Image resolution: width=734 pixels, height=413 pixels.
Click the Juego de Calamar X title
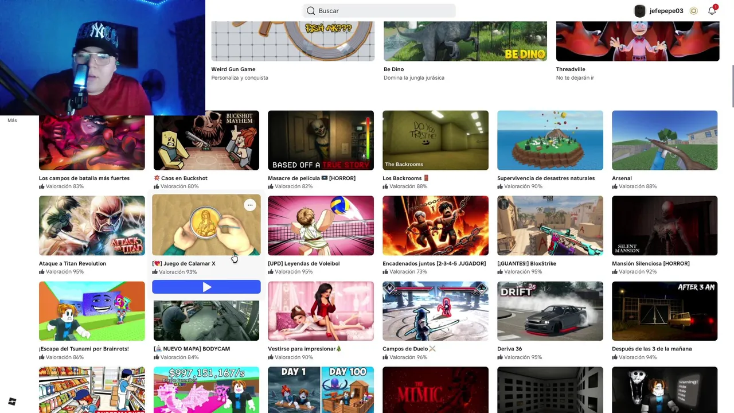coord(184,264)
